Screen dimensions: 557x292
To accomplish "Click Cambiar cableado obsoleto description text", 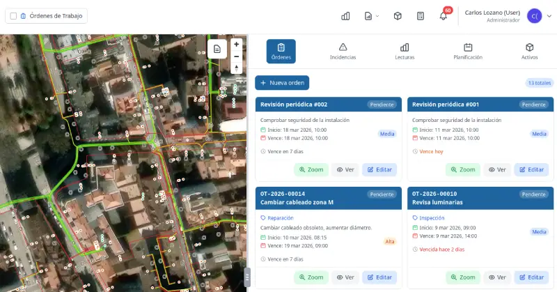I will pyautogui.click(x=316, y=228).
